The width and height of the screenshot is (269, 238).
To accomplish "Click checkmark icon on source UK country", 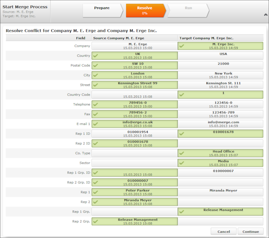I will (96, 56).
